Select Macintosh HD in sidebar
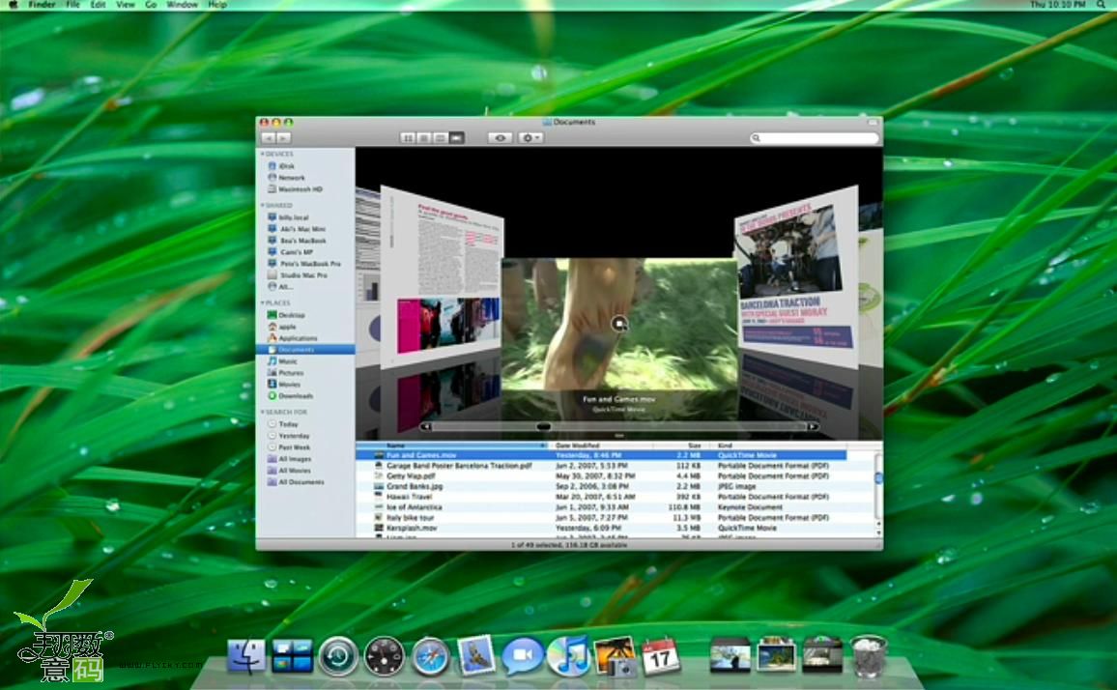 coord(300,189)
